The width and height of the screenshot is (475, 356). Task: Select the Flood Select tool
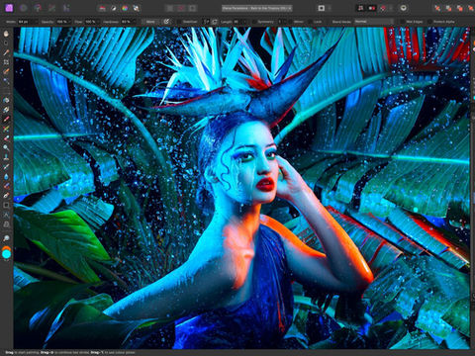[6, 81]
